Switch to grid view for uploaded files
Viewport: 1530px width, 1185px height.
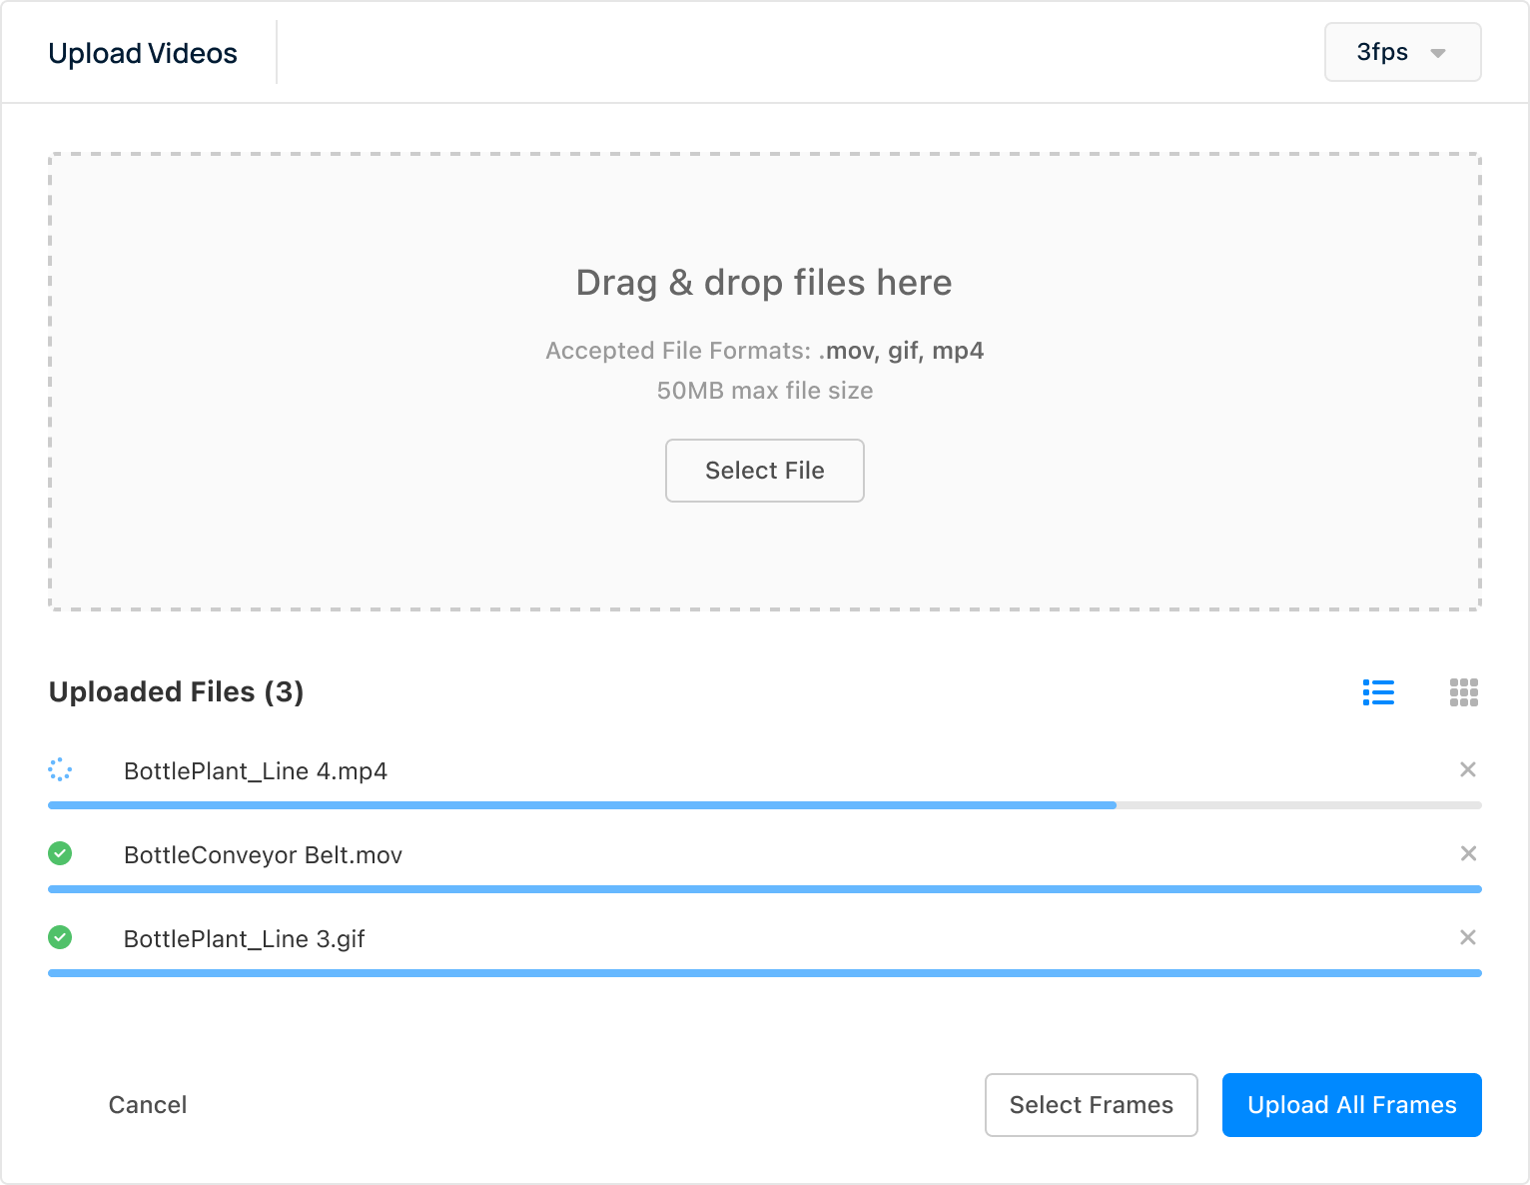click(1462, 691)
